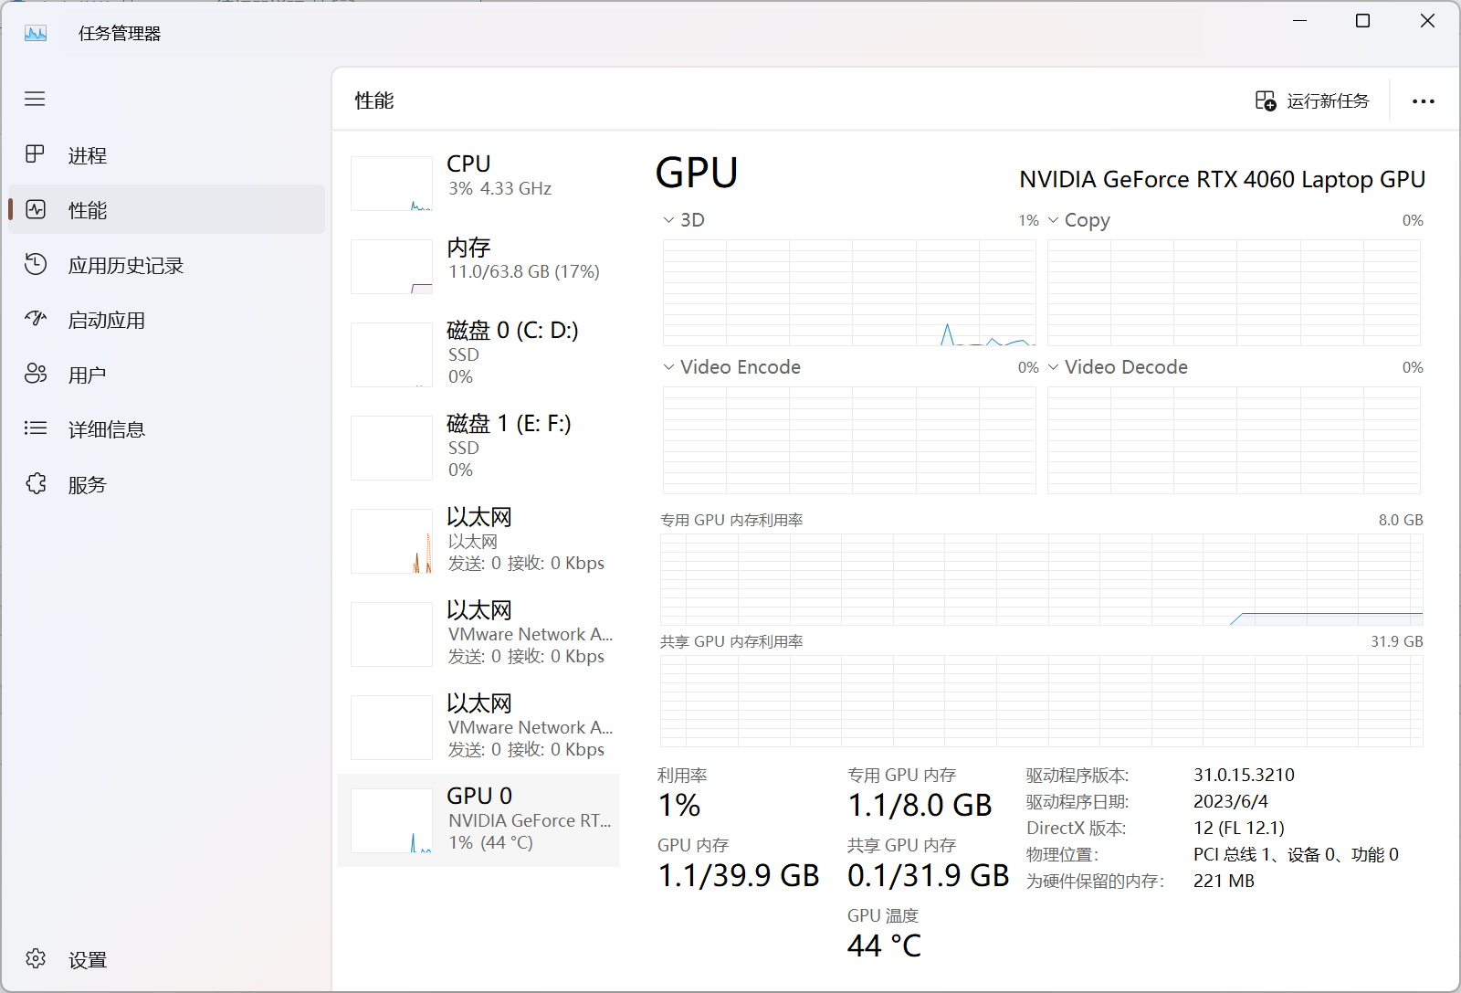
Task: Click the 221 MB reserved memory value
Action: [1224, 881]
